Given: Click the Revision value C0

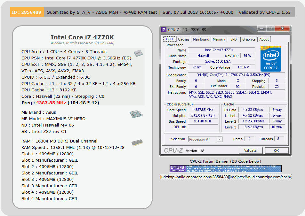Looking at the screenshot, I should pos(277,87).
